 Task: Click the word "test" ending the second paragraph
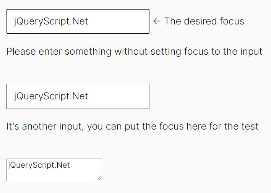[250, 127]
